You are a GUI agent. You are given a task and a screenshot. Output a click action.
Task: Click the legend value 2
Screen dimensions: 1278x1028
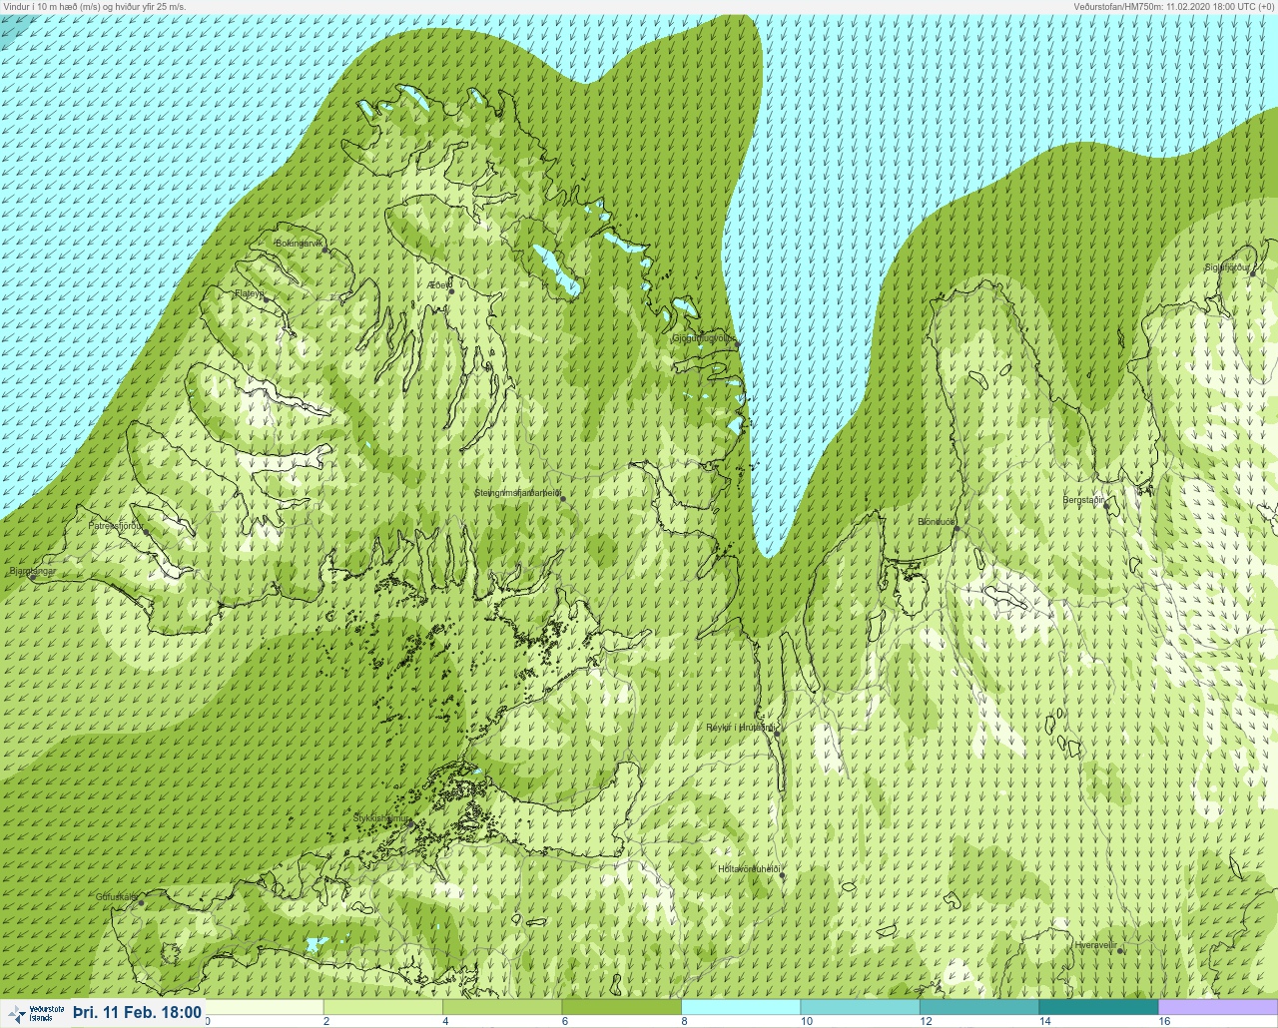point(326,1022)
